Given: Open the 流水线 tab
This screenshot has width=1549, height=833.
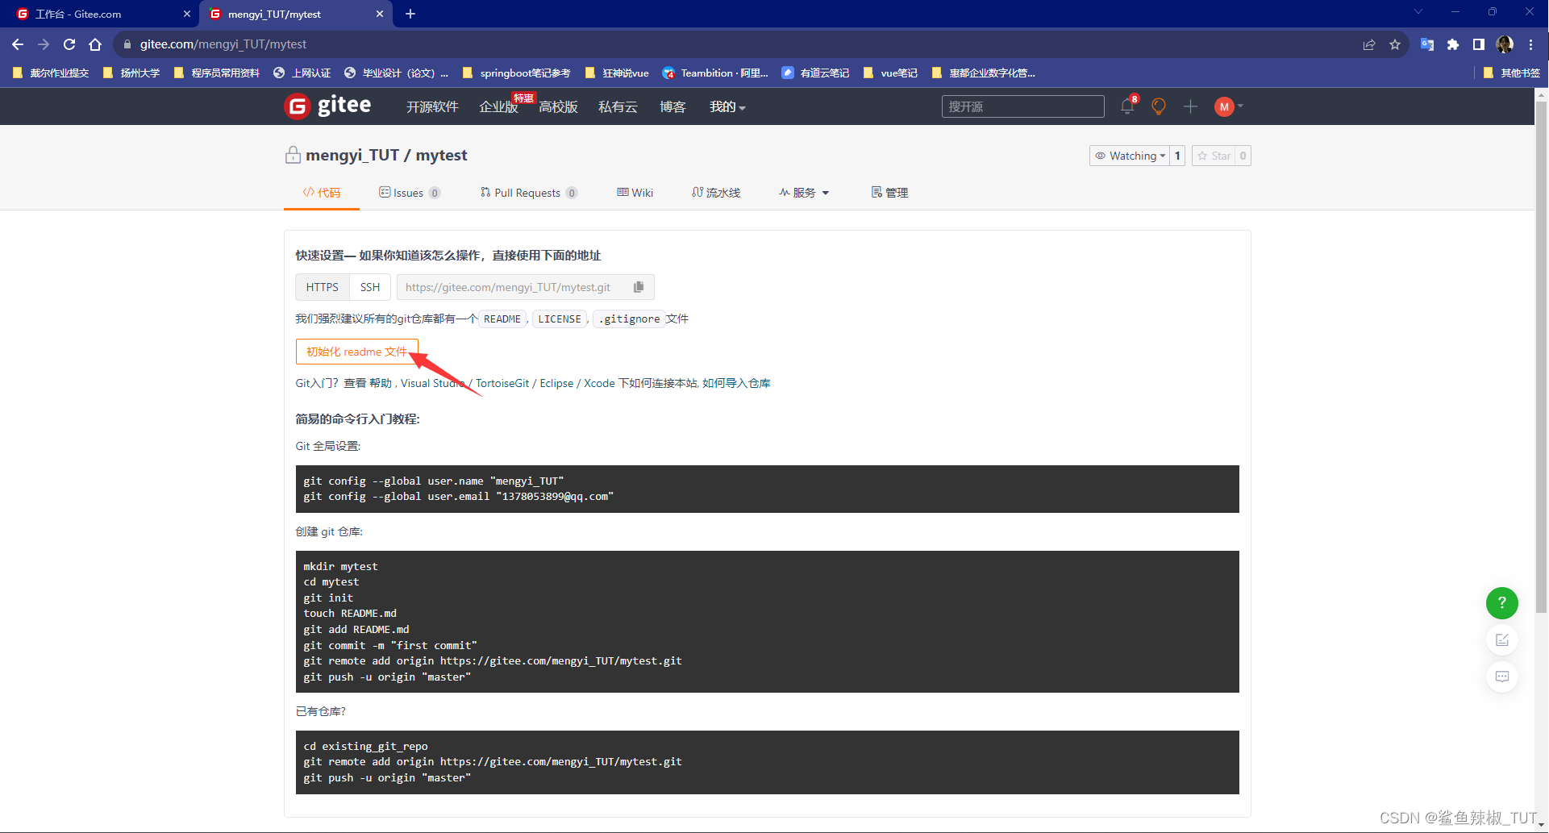Looking at the screenshot, I should pyautogui.click(x=716, y=193).
